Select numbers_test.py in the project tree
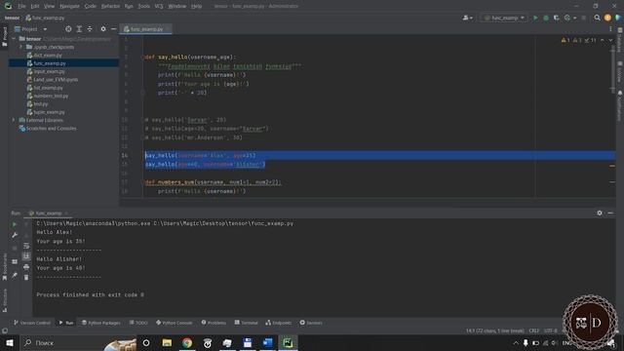Screen dimensions: 624x351 click(51, 96)
